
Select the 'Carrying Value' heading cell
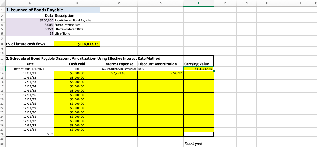tap(199, 64)
